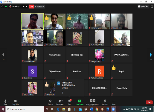Image resolution: width=154 pixels, height=112 pixels.
Task: Expand video options arrow next to Stop Video
Action: (20, 101)
